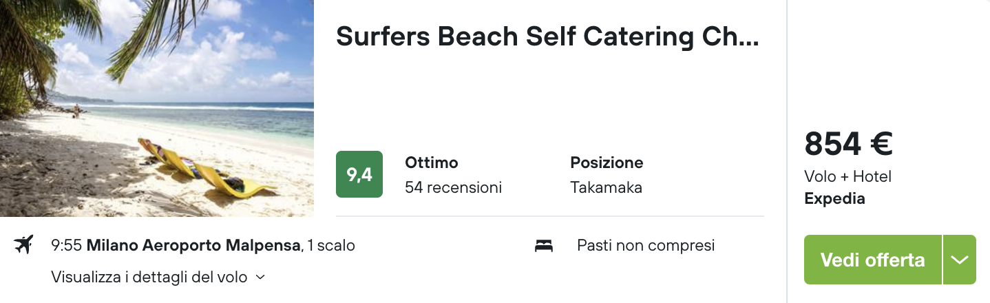Click the 854 € price
The width and height of the screenshot is (990, 303).
coord(848,144)
